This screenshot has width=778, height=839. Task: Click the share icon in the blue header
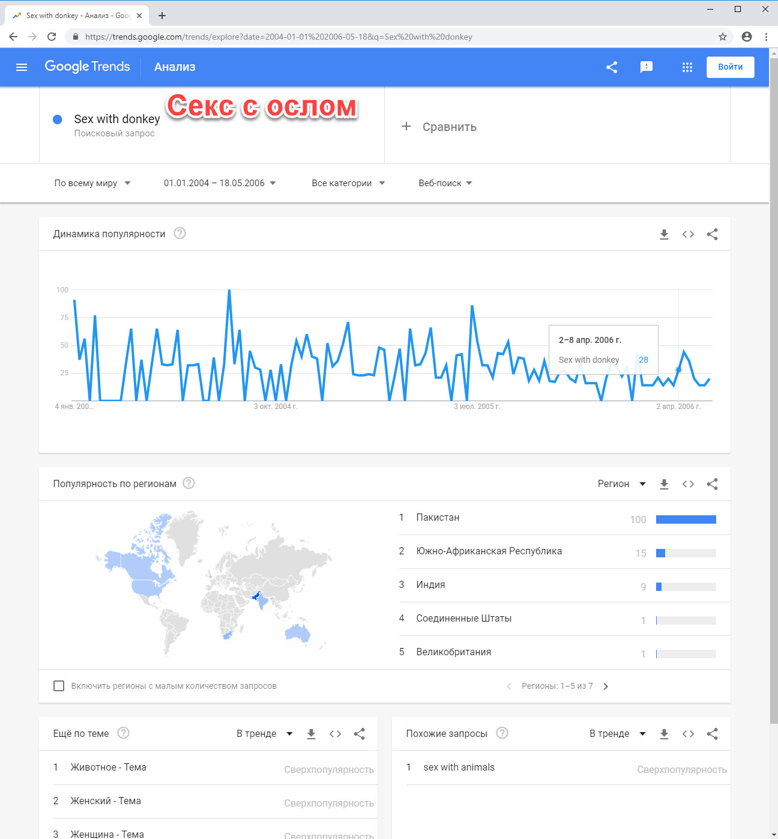[x=612, y=67]
